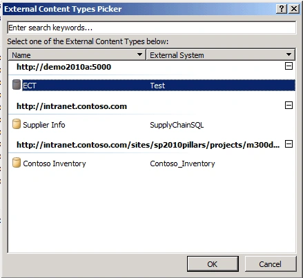Click the sp2010pillars/projects group header text
This screenshot has height=278, width=303.
[x=148, y=145]
